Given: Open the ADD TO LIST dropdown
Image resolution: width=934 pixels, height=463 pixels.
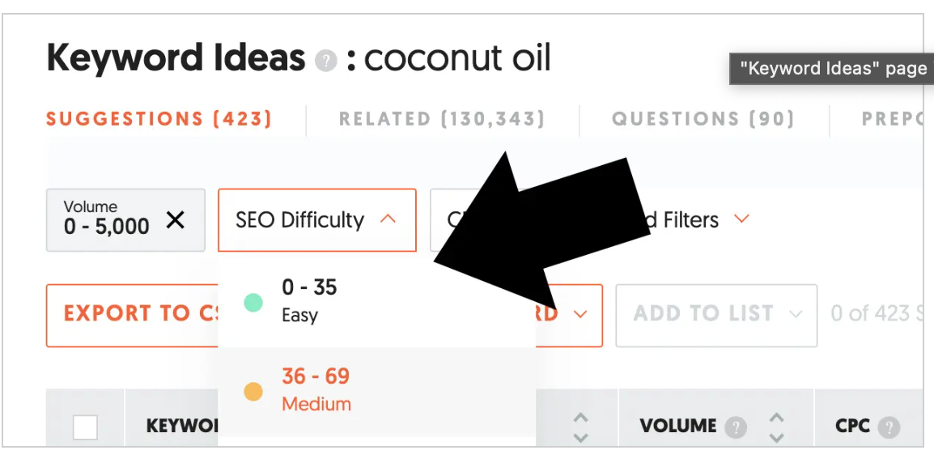Looking at the screenshot, I should click(x=716, y=315).
